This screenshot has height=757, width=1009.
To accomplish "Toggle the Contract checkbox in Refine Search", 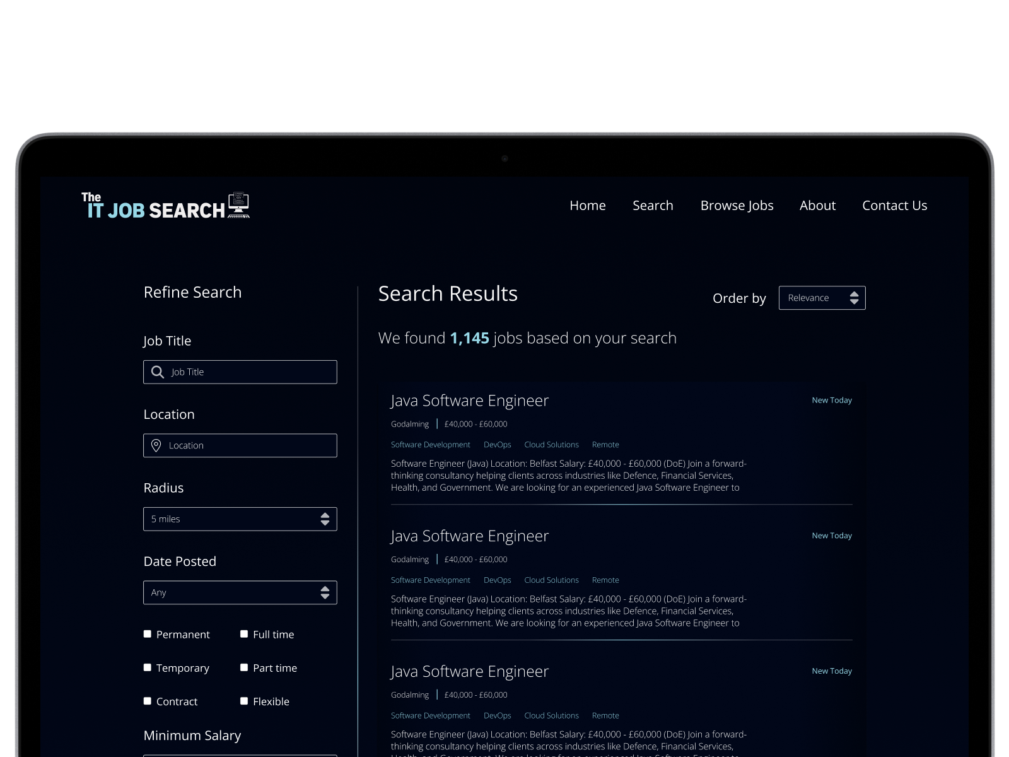I will pos(147,700).
